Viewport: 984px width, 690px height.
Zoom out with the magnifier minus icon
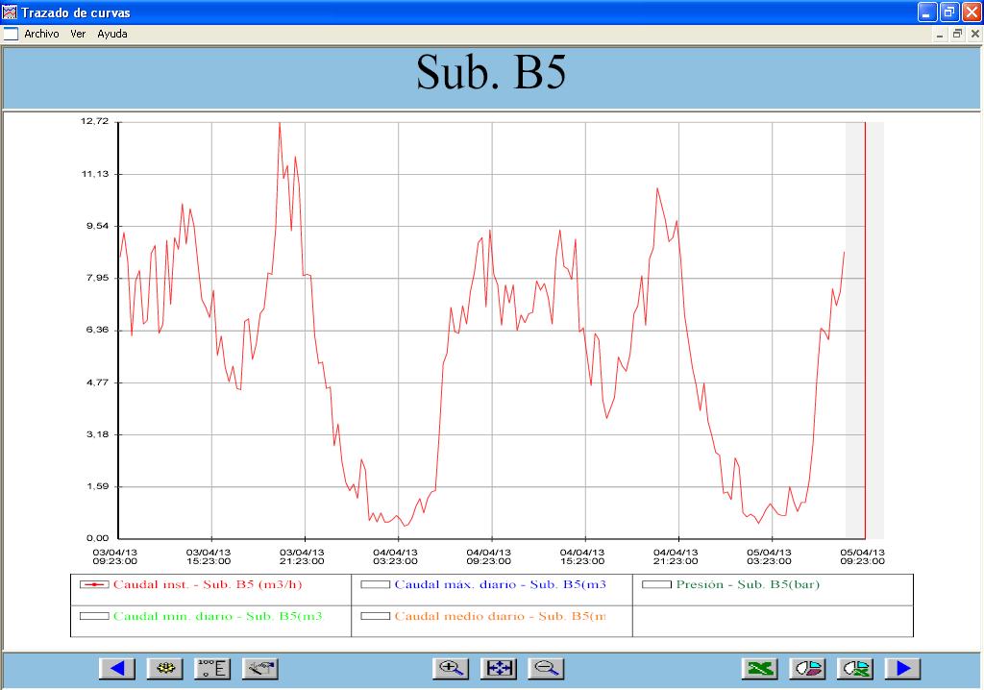point(546,669)
